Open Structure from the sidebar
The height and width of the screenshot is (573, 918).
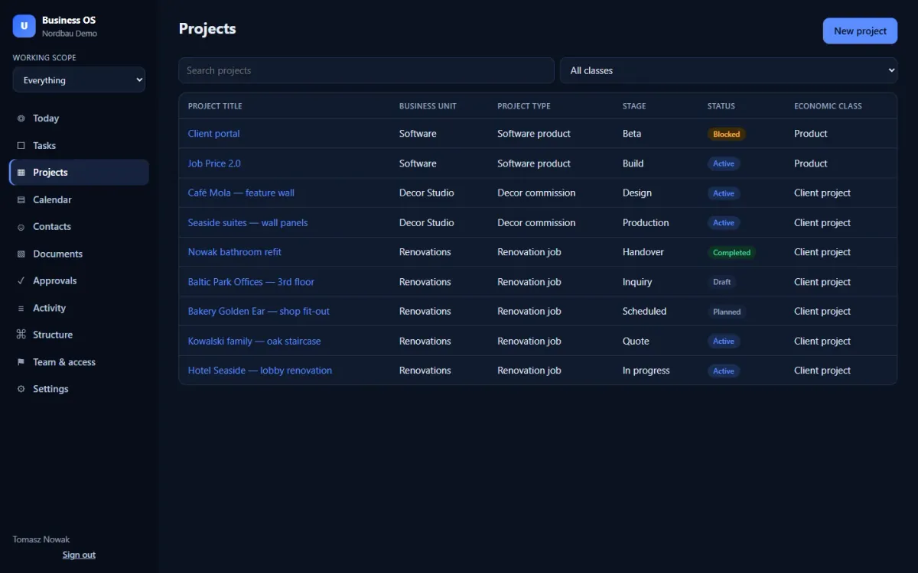point(79,335)
